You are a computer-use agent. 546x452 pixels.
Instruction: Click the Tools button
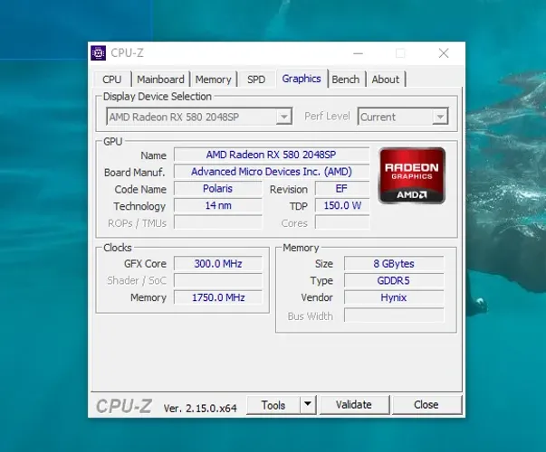[x=273, y=405]
